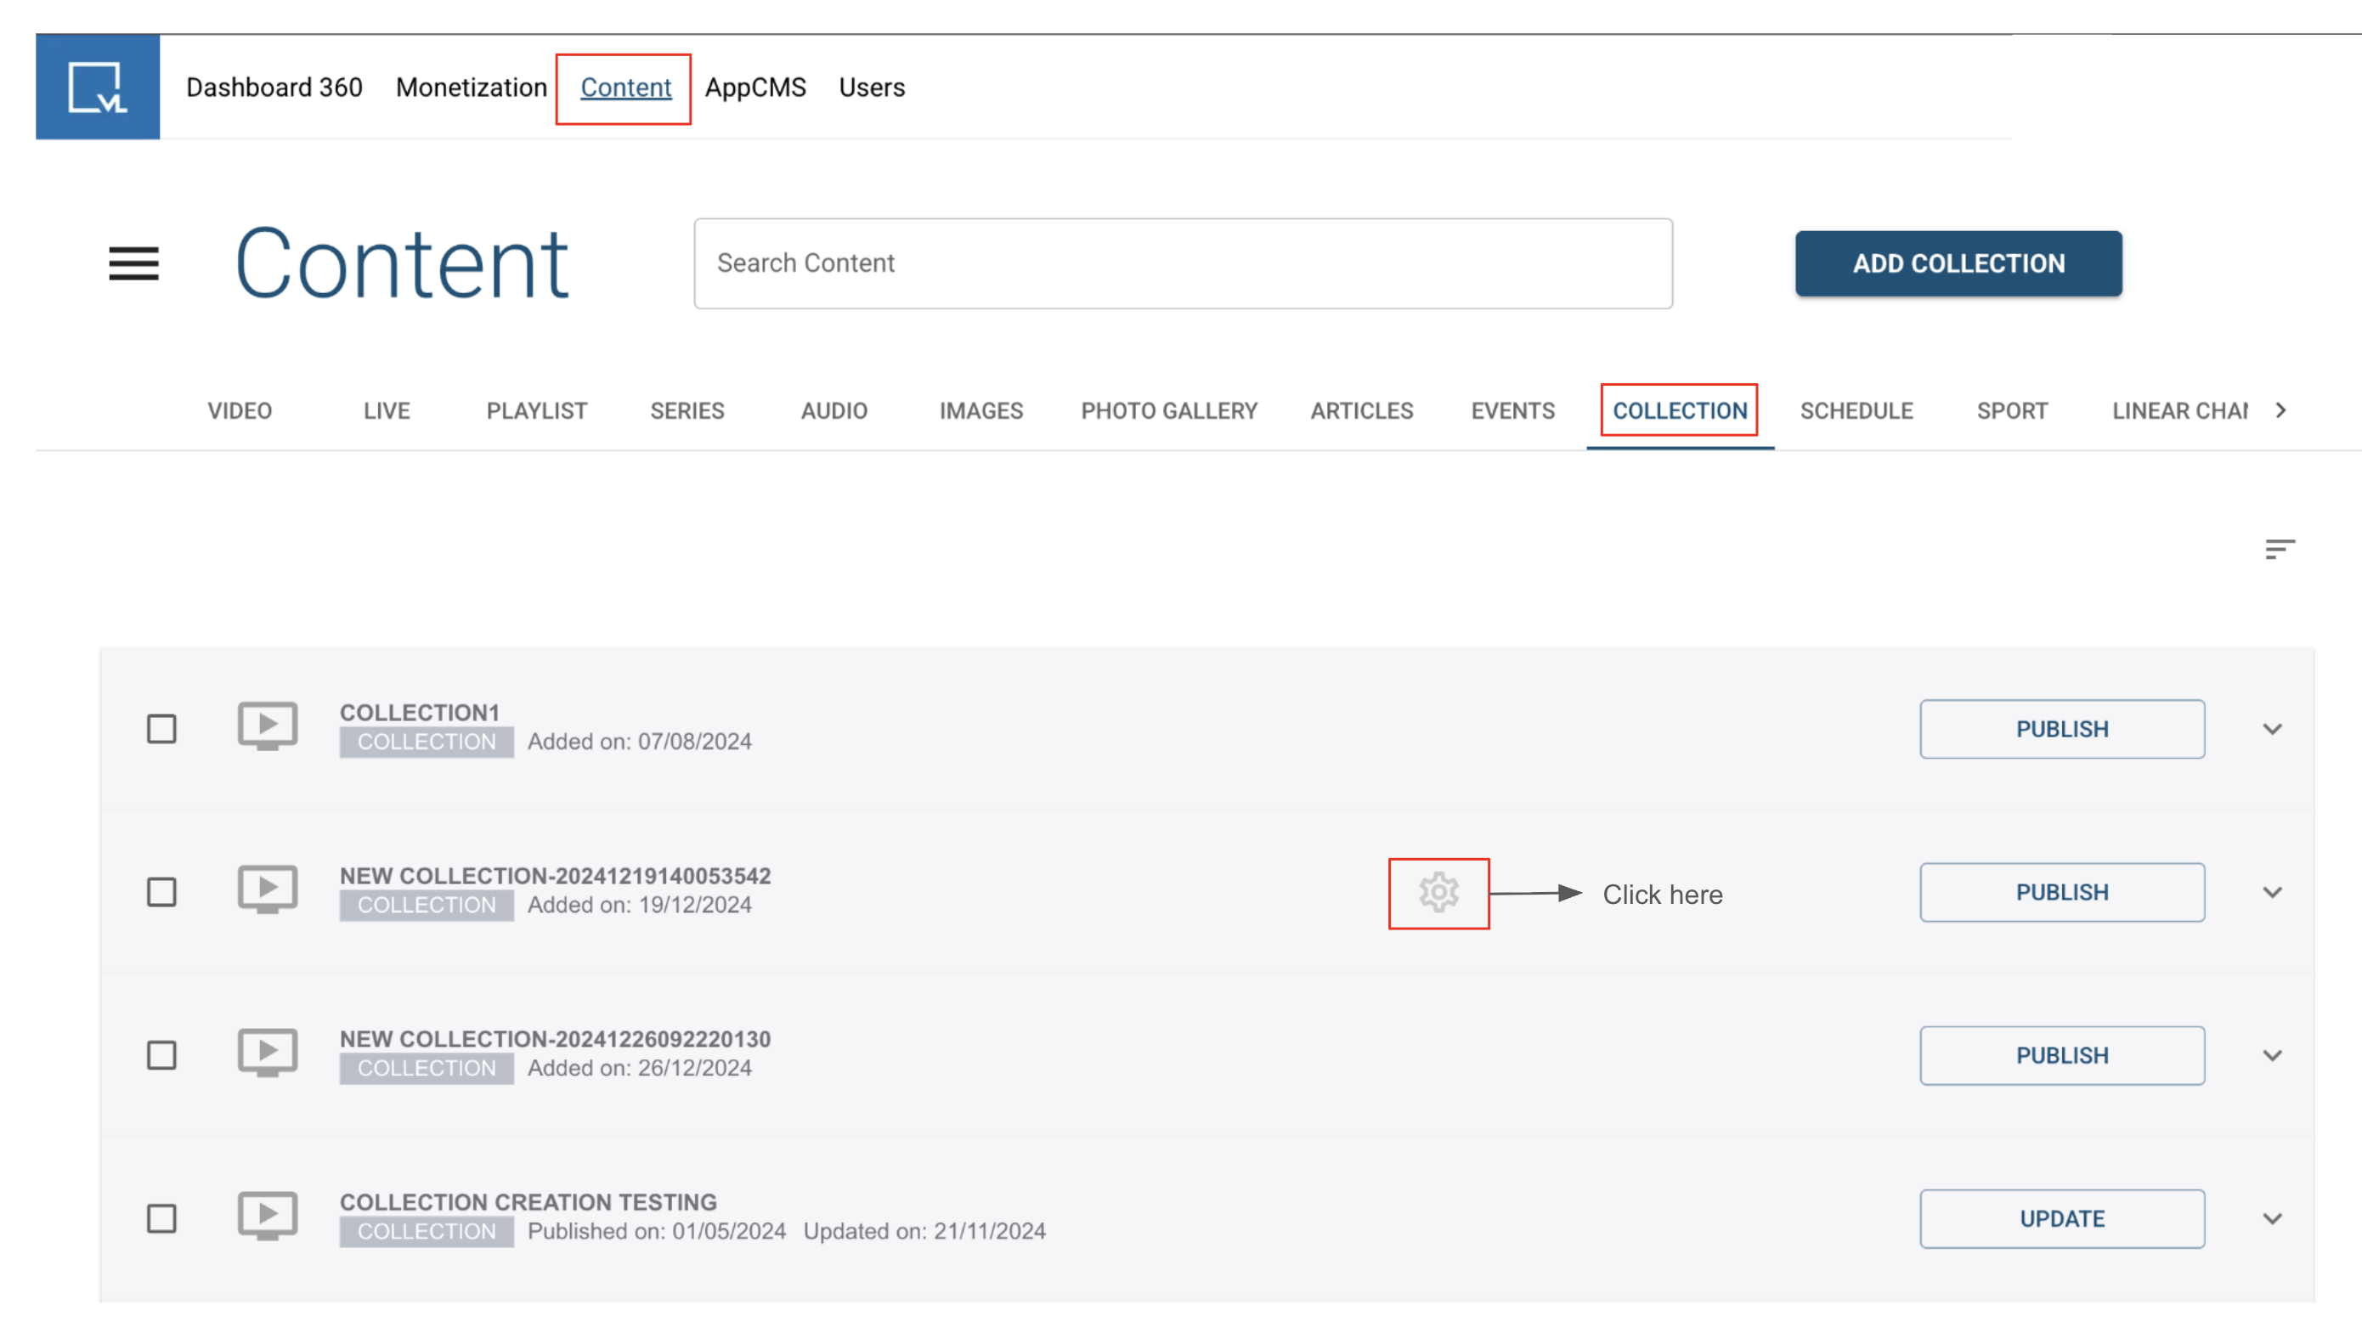Open Dashboard 360 in top navigation
Screen dimensions: 2362x1327
(274, 88)
